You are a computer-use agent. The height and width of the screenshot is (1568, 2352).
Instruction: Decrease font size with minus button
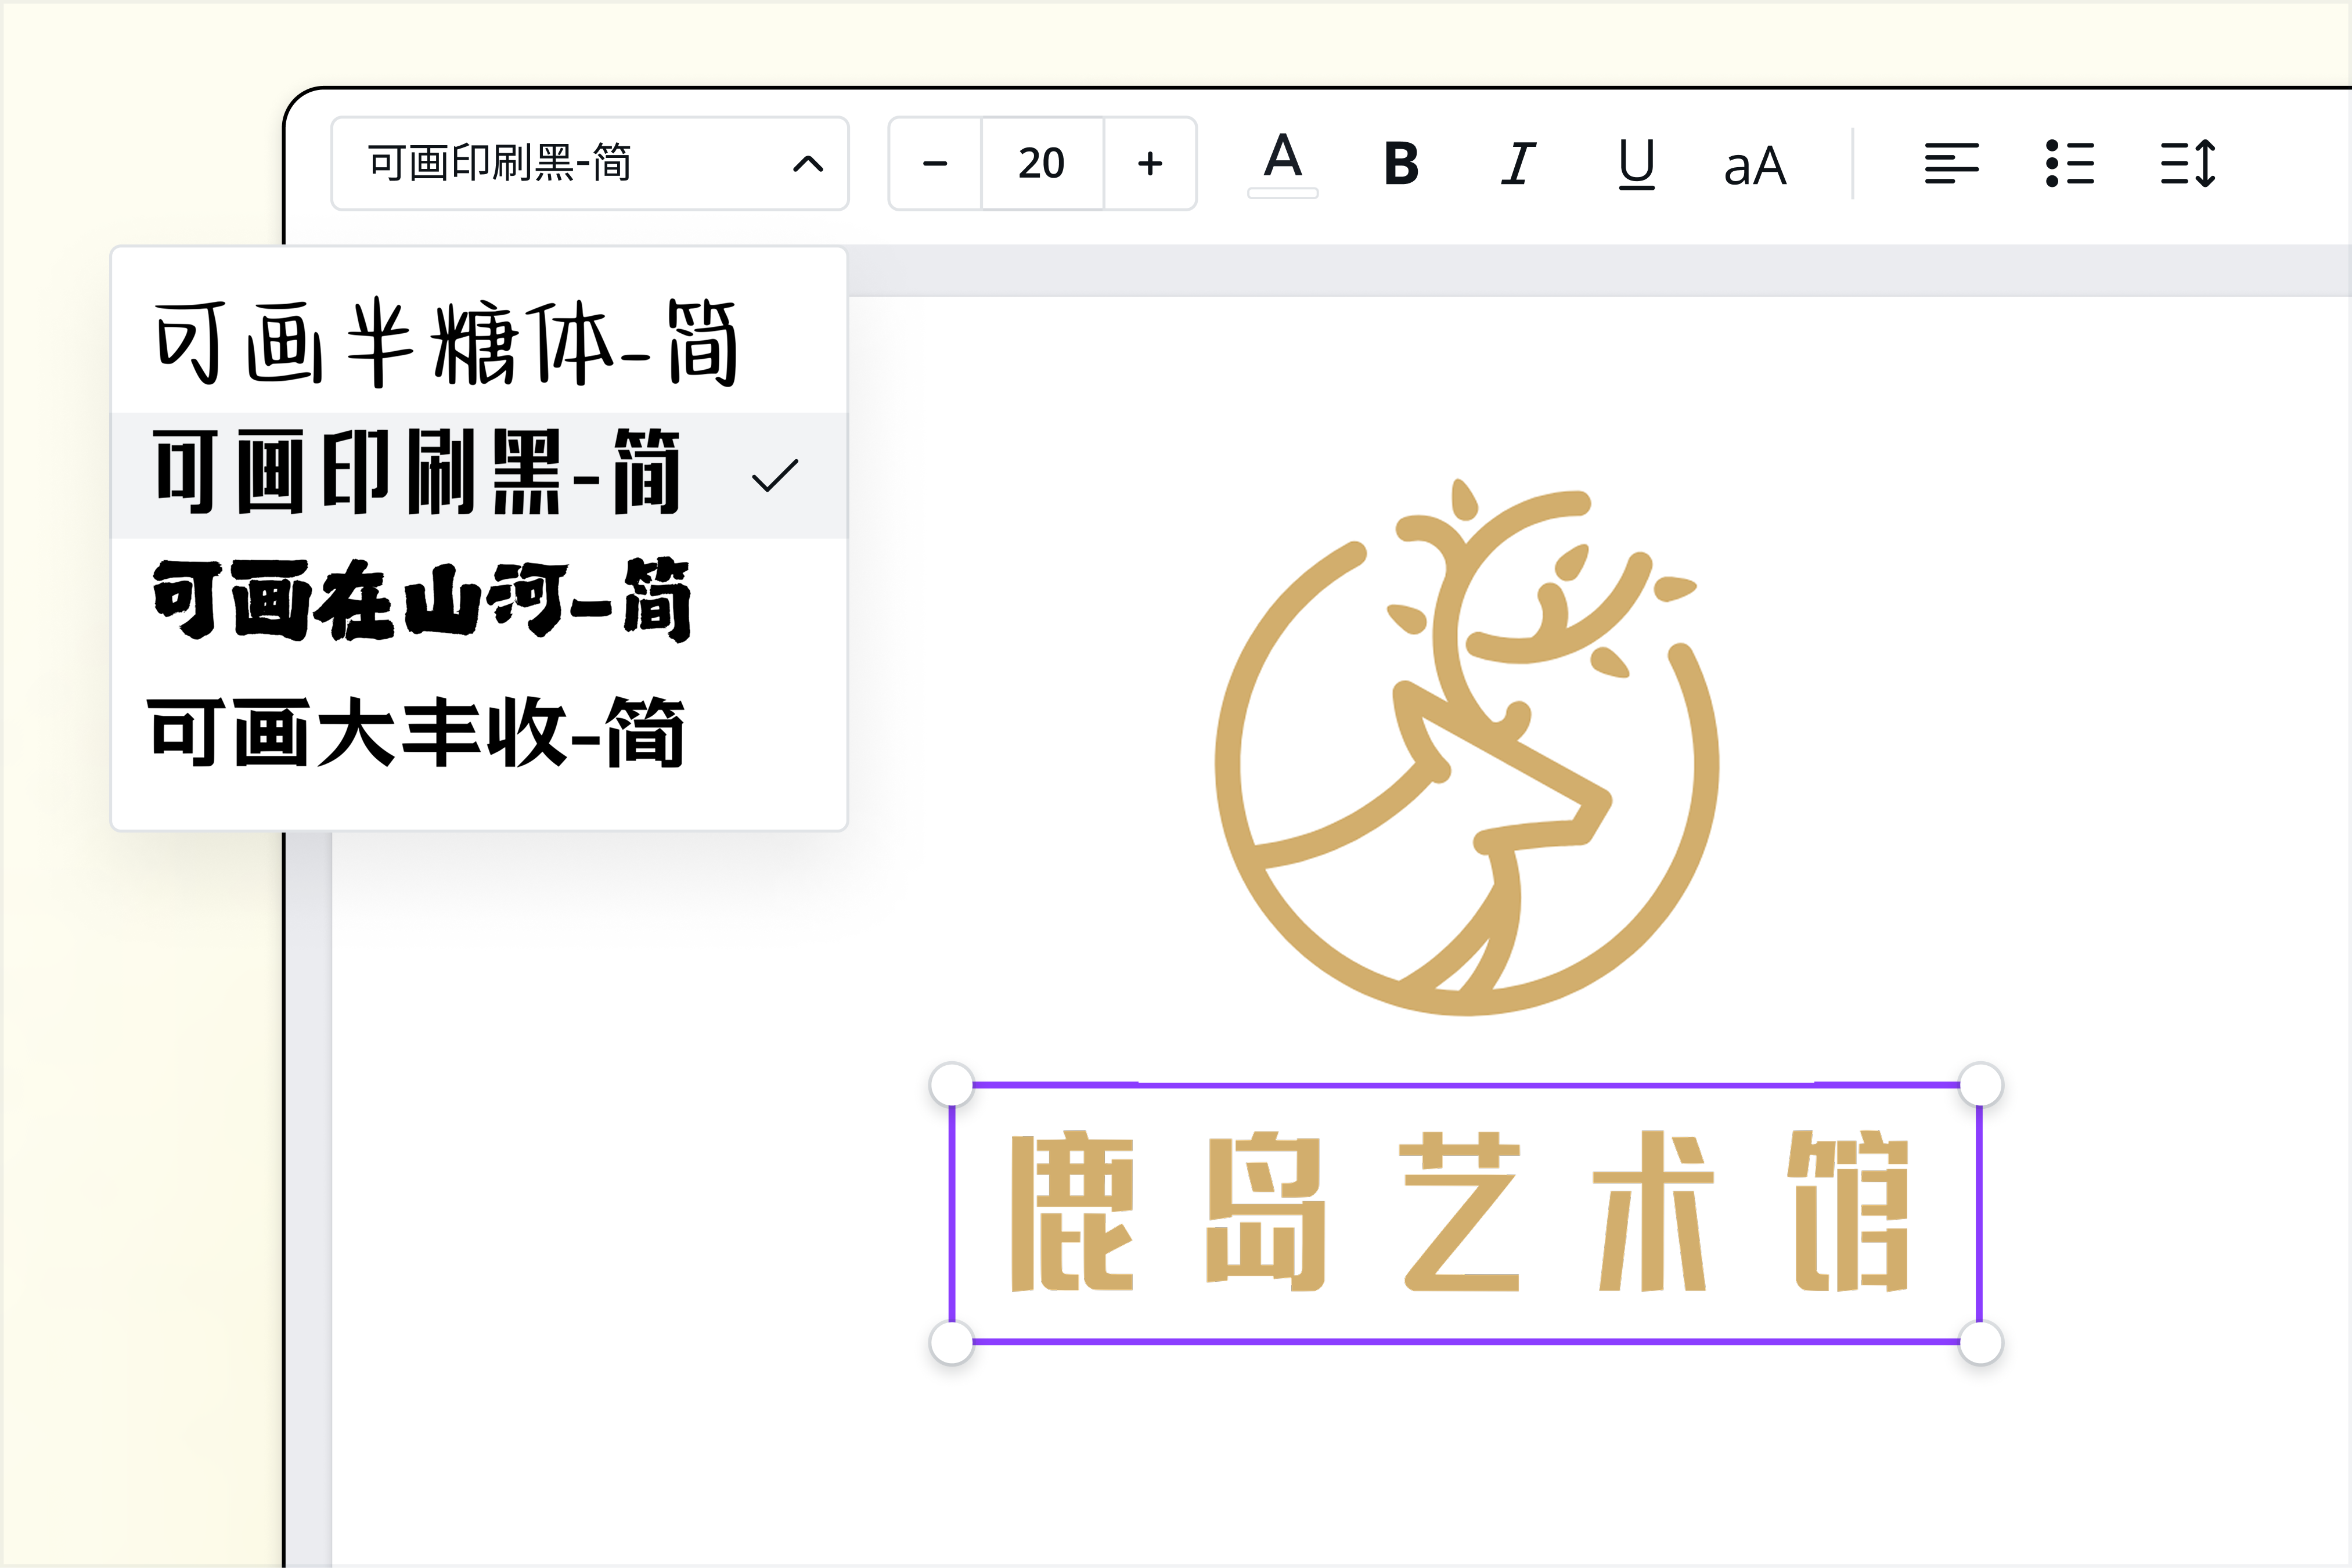pyautogui.click(x=935, y=163)
